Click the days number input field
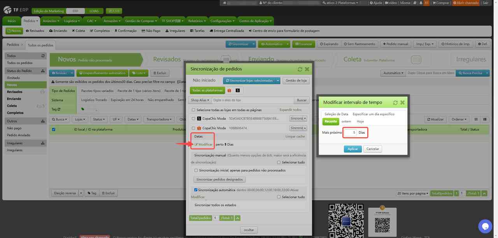 pos(350,133)
